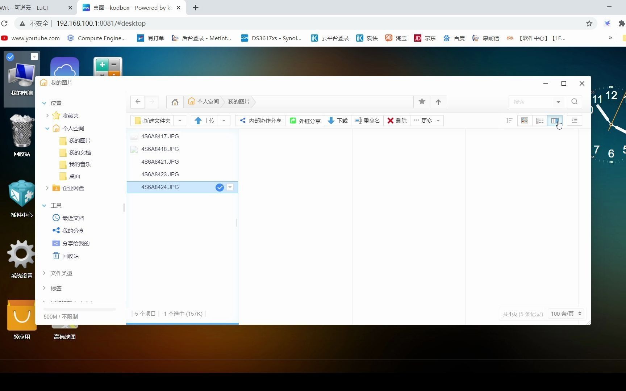Expand the 新建文件夹 dropdown arrow
Image resolution: width=626 pixels, height=391 pixels.
(180, 121)
